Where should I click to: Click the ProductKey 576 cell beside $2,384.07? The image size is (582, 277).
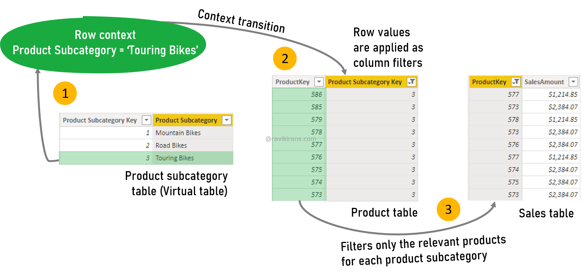pos(496,145)
